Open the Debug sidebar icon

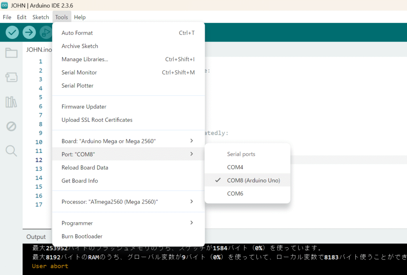12,126
